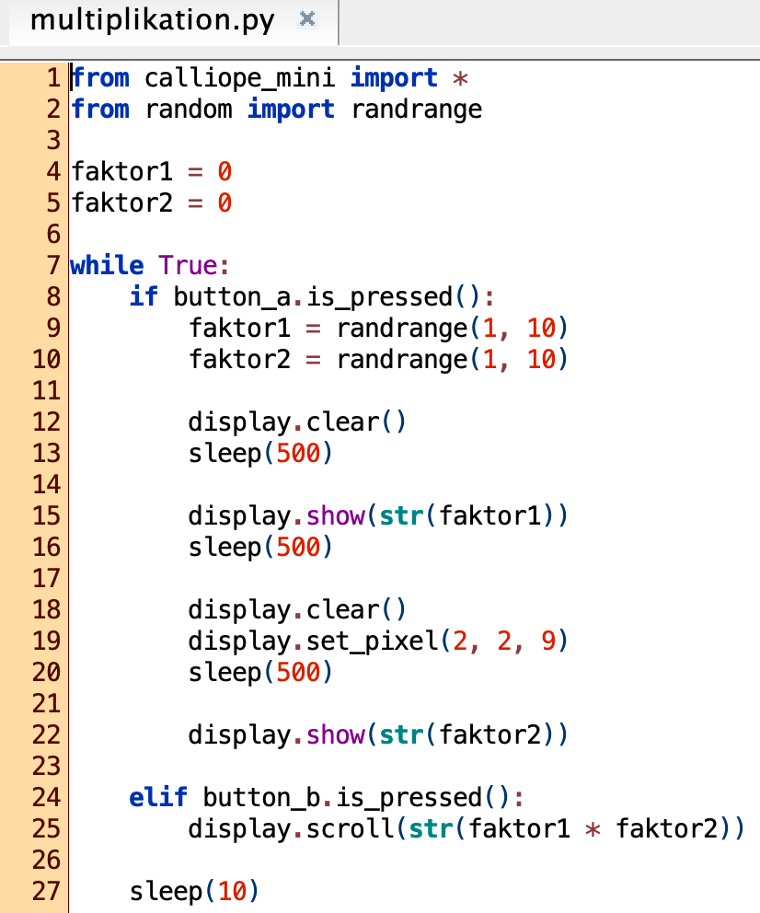Click 'scroll' in the display.scroll line

tap(351, 828)
